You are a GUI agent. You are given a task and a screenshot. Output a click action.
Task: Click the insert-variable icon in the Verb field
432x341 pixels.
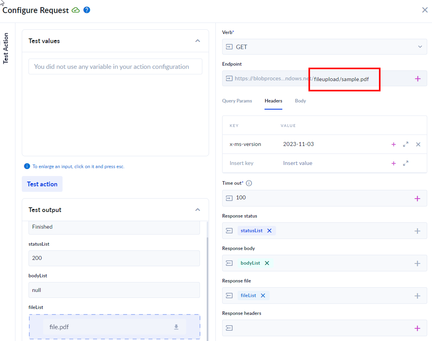pos(229,47)
